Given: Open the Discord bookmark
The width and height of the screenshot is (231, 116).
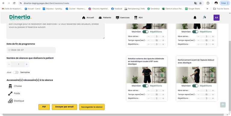Looking at the screenshot, I should click(99, 9).
